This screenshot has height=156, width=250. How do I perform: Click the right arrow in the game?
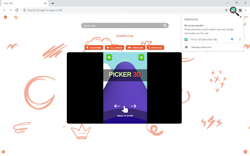pyautogui.click(x=134, y=106)
